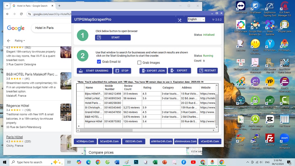Click the YouTube icon in the taskbar

click(193, 162)
